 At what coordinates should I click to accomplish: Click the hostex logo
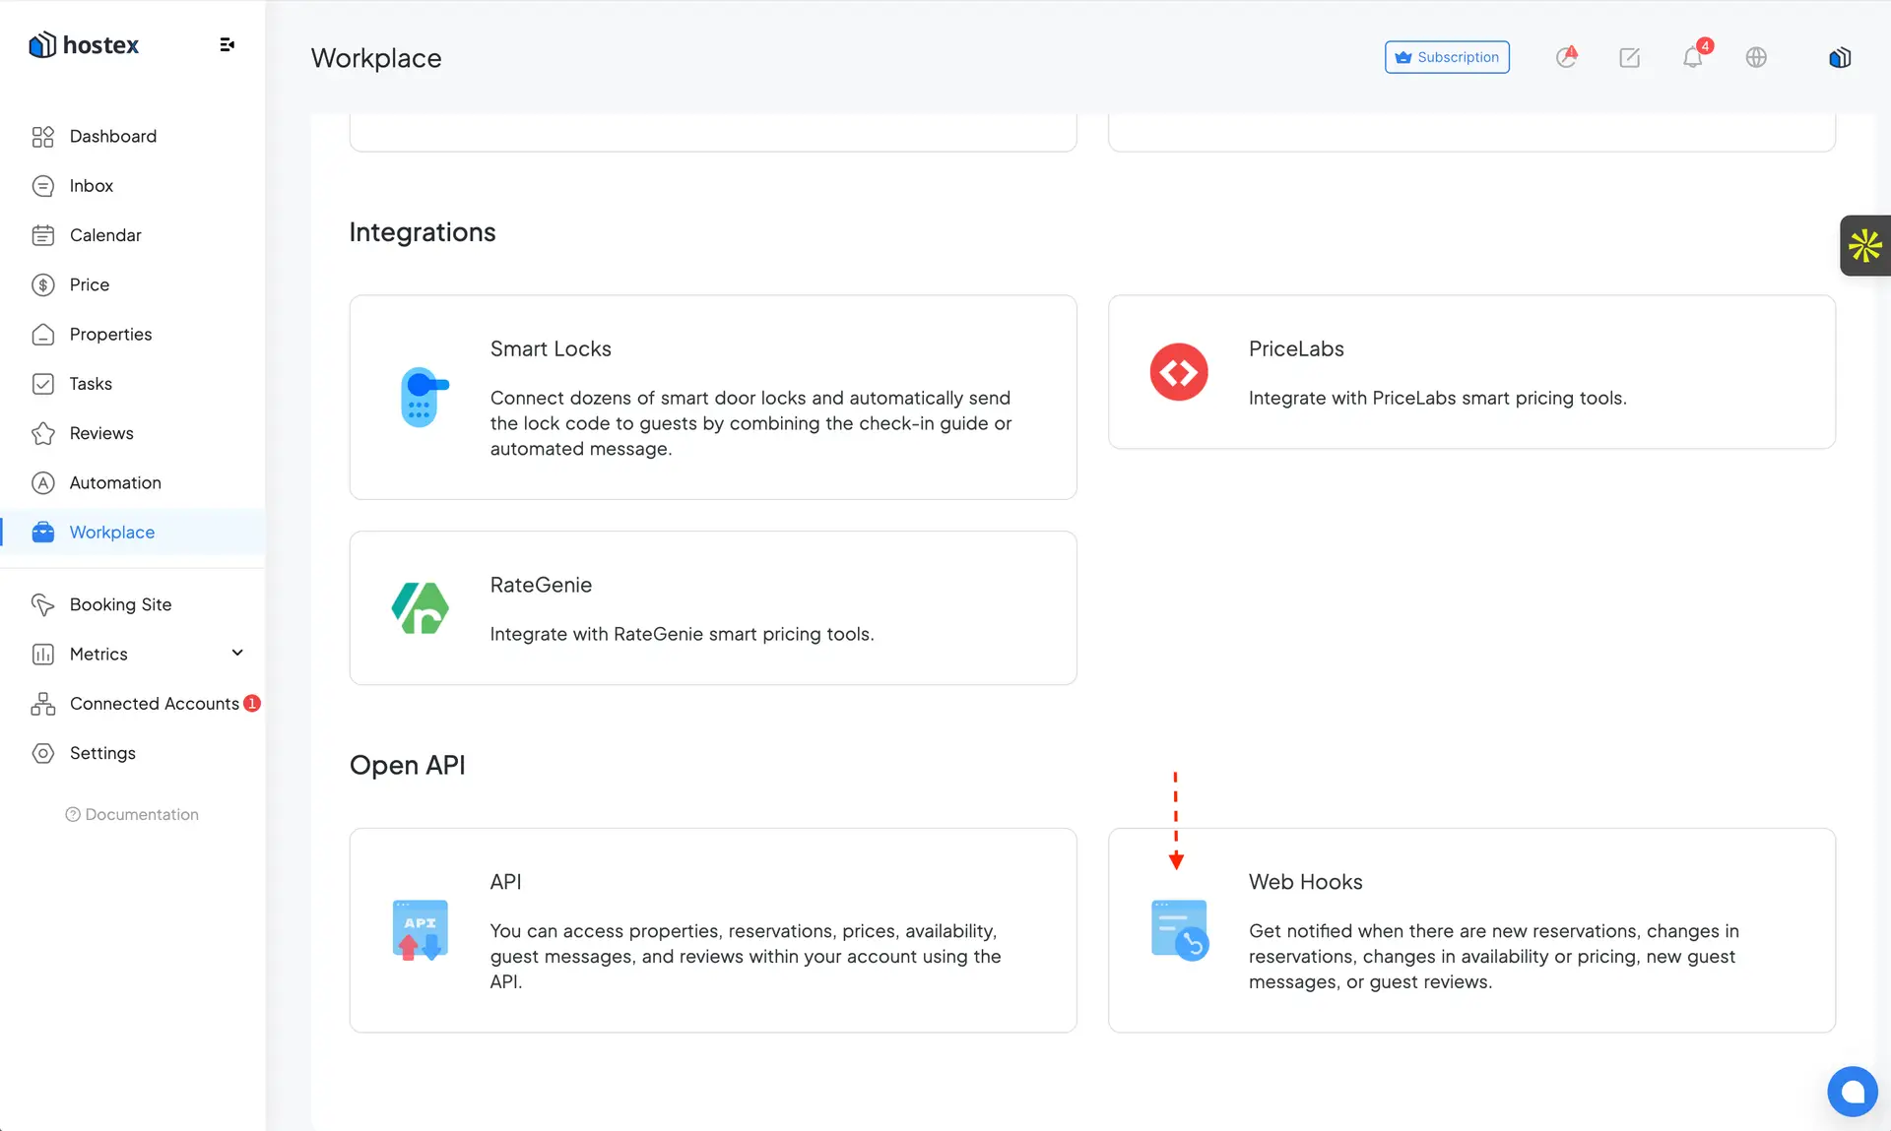coord(84,44)
